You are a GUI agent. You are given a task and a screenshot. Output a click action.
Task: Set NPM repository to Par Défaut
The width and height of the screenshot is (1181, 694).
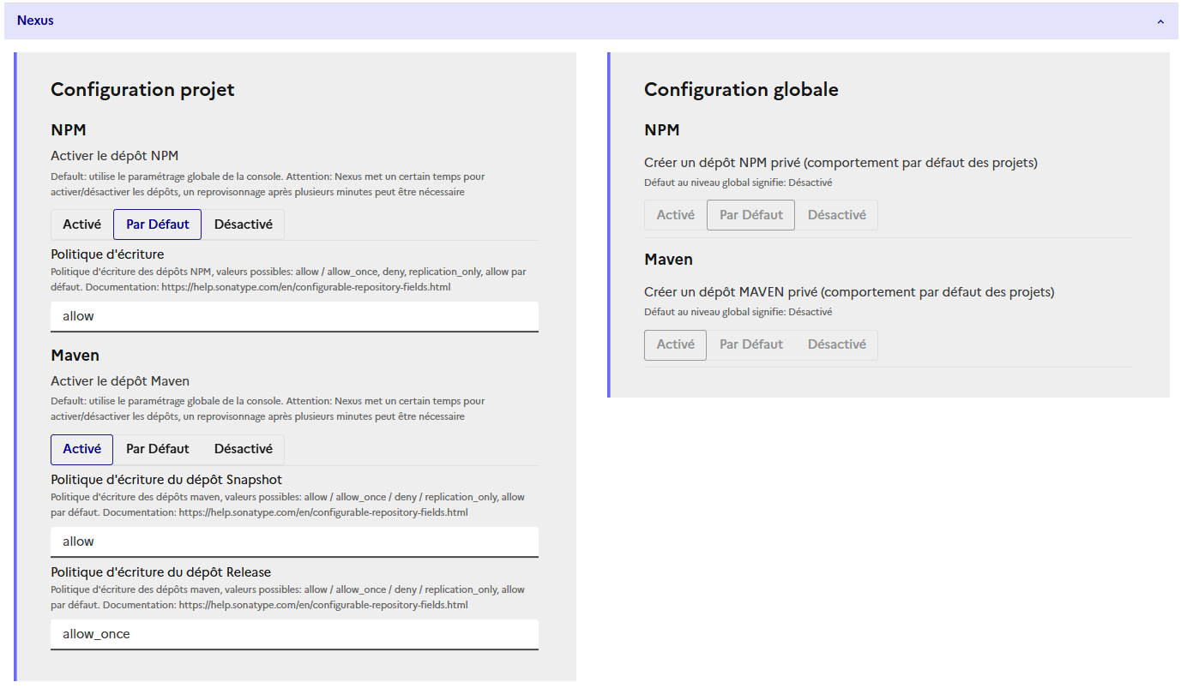pos(157,224)
